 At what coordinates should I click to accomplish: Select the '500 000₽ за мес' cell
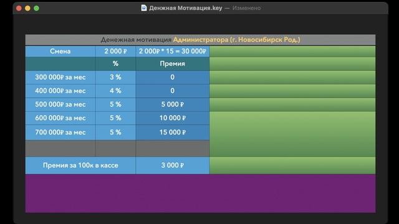tap(60, 105)
